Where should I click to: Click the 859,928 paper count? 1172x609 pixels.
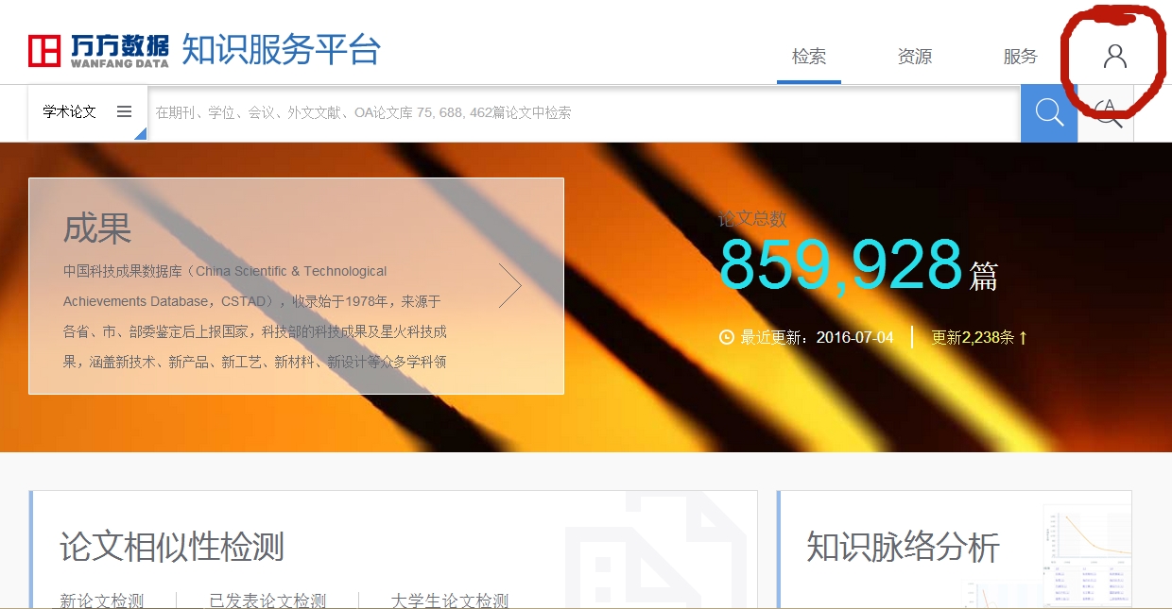coord(840,265)
